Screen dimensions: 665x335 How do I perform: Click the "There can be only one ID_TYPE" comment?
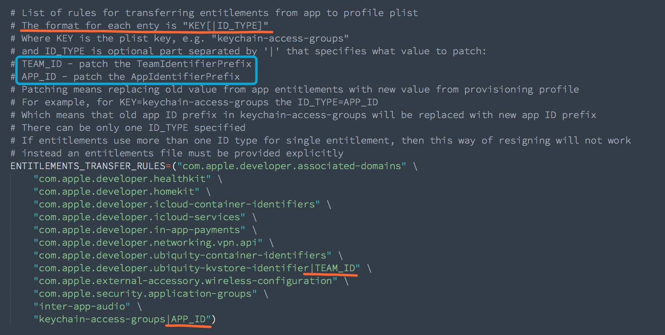click(x=133, y=128)
